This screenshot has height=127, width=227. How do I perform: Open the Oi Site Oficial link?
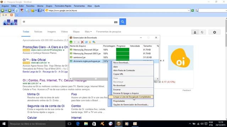34,60
